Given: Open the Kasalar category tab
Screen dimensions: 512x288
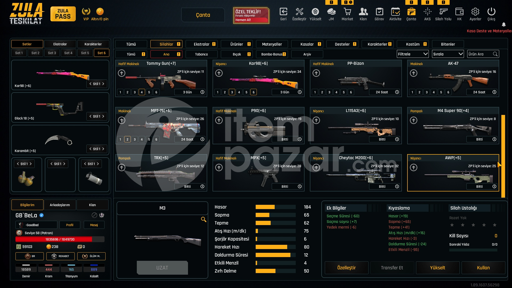Looking at the screenshot, I should [307, 44].
